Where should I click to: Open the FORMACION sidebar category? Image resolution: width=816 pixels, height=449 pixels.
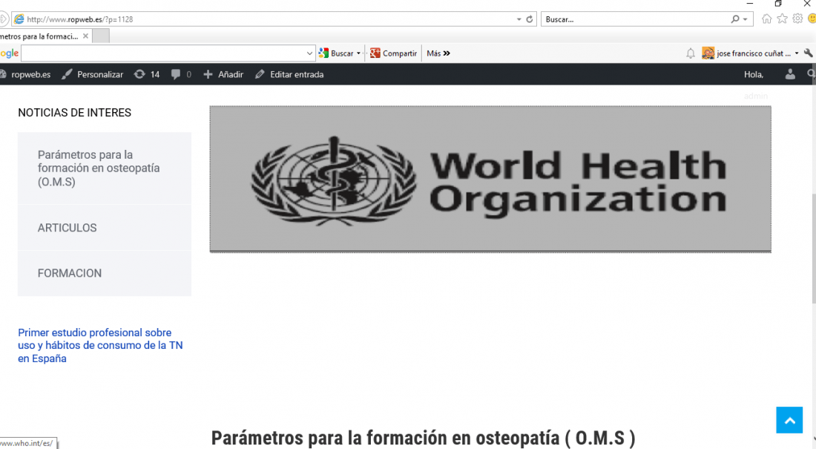tap(105, 273)
